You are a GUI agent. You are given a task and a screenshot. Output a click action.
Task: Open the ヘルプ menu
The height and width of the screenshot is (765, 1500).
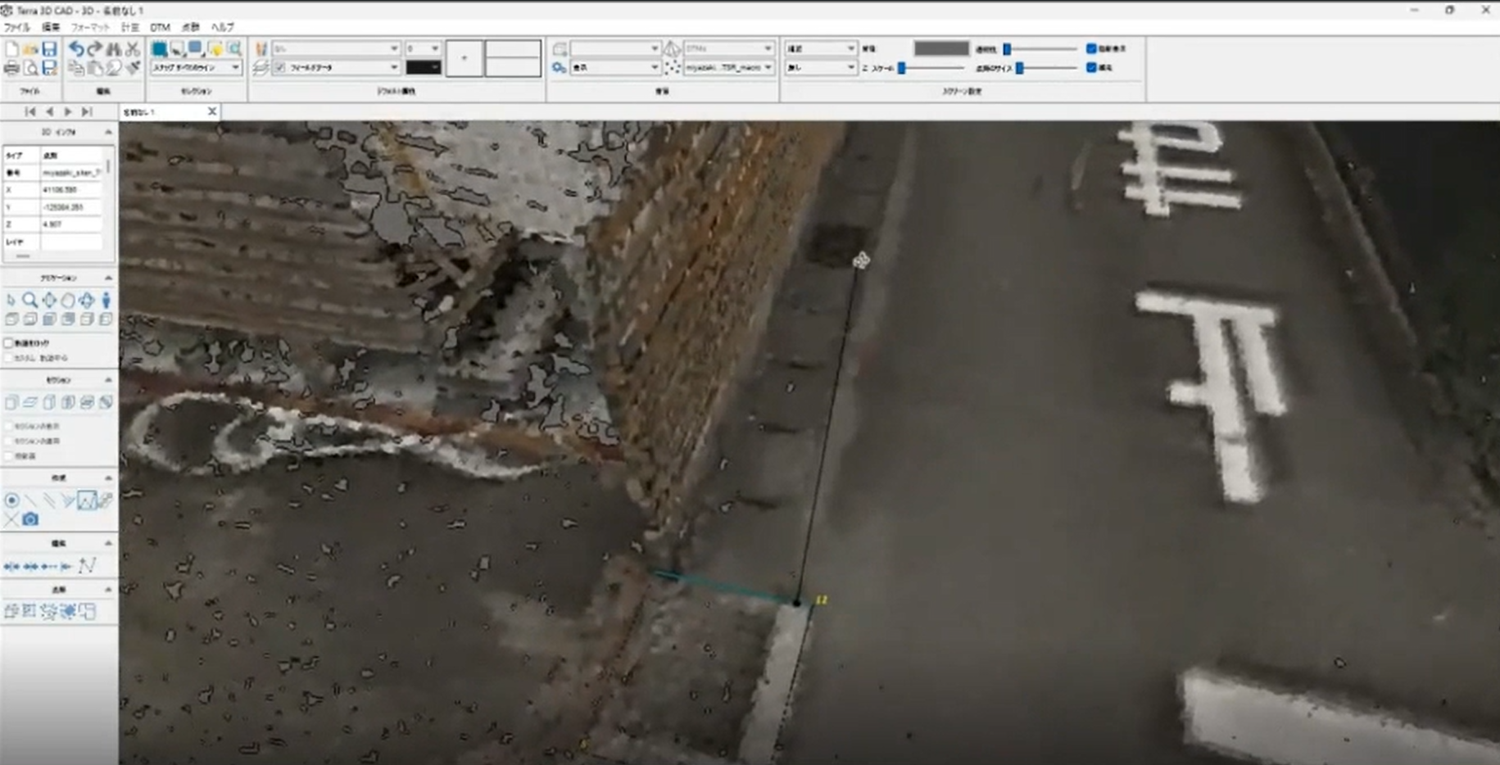tap(222, 27)
